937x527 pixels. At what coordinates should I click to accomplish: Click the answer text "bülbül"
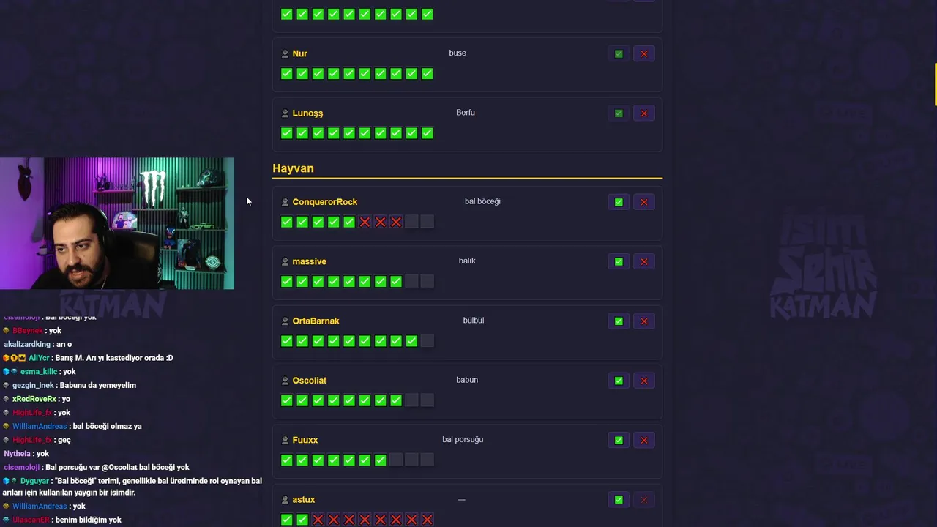(474, 321)
